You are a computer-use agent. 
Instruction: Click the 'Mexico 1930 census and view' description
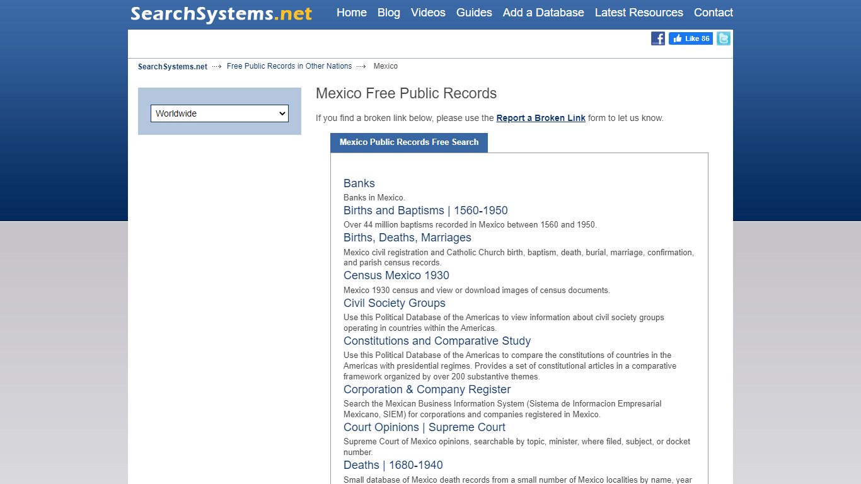(477, 291)
